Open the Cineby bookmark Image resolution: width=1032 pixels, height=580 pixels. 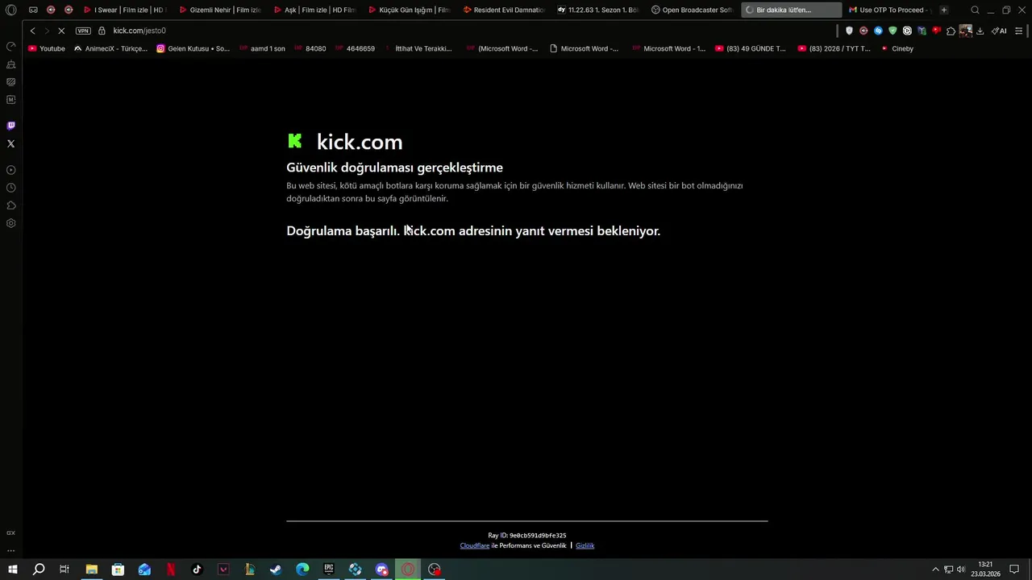[x=897, y=48]
